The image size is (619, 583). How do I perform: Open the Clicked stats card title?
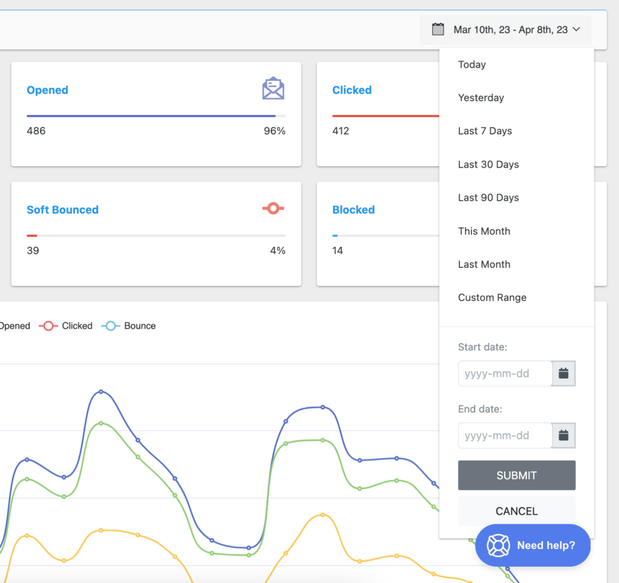(352, 90)
